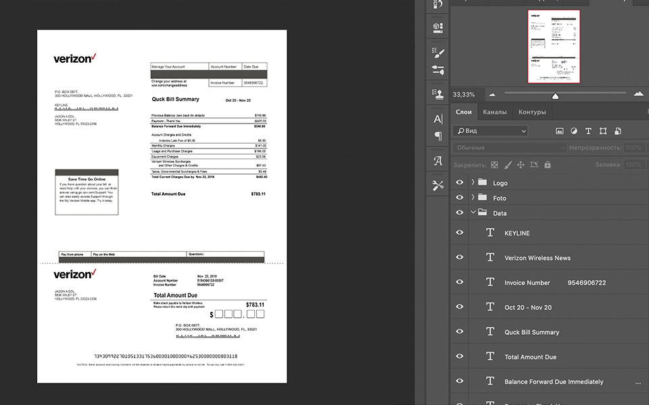Select the Foto group name
Screen dimensions: 649x405
[500, 198]
